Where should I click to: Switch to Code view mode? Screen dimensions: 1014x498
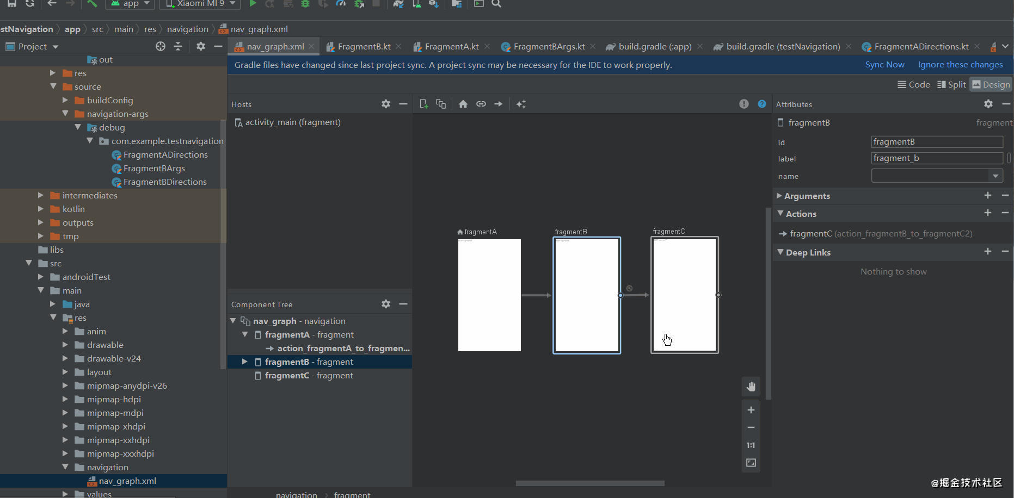point(914,84)
